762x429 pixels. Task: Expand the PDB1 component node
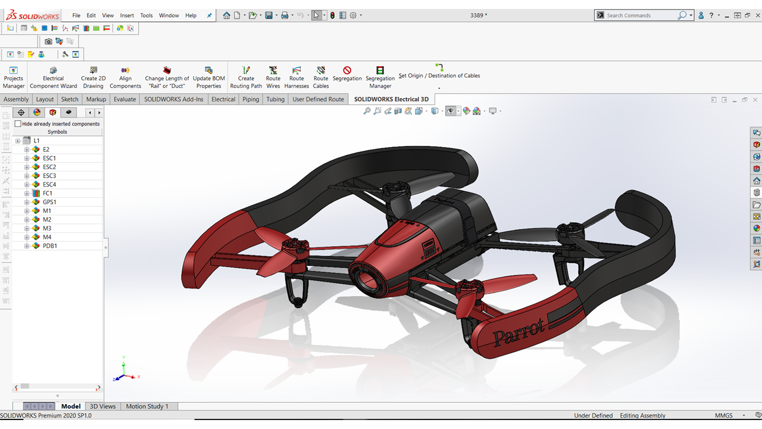tap(27, 245)
